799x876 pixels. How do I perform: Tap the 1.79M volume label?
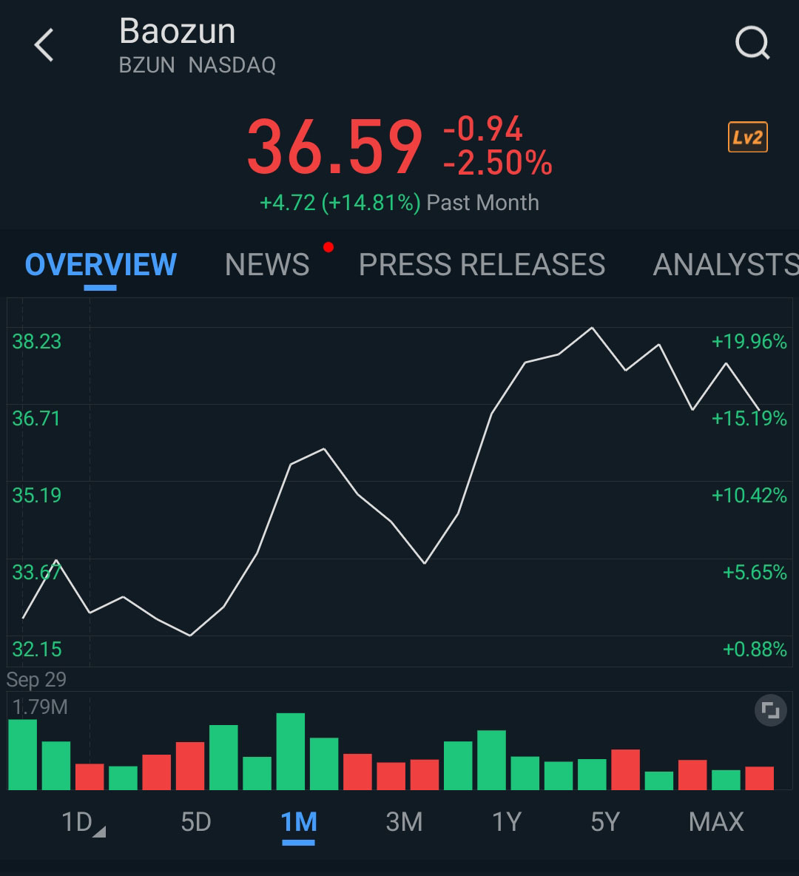[40, 707]
